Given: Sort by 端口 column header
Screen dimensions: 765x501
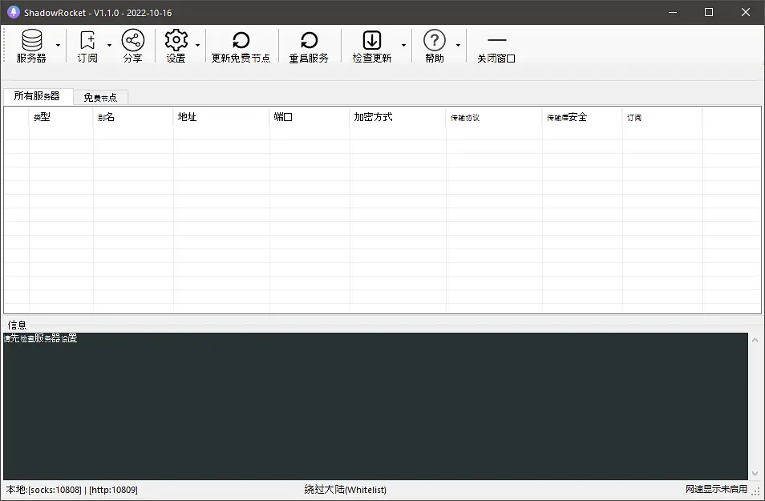Looking at the screenshot, I should pyautogui.click(x=310, y=117).
